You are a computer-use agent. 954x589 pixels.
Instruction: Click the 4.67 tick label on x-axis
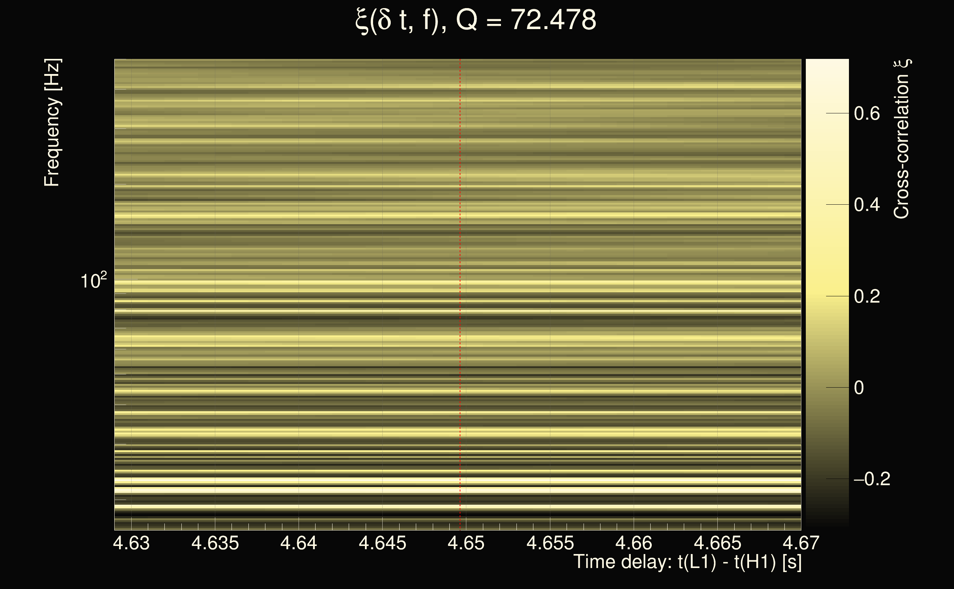click(801, 543)
